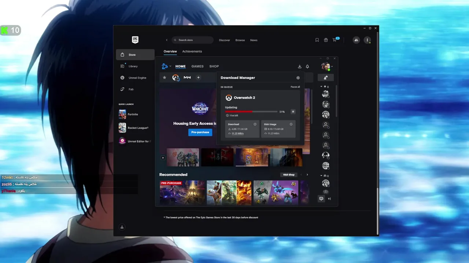Open Battle.net chat window icon
This screenshot has height=263, width=469.
coord(321,199)
